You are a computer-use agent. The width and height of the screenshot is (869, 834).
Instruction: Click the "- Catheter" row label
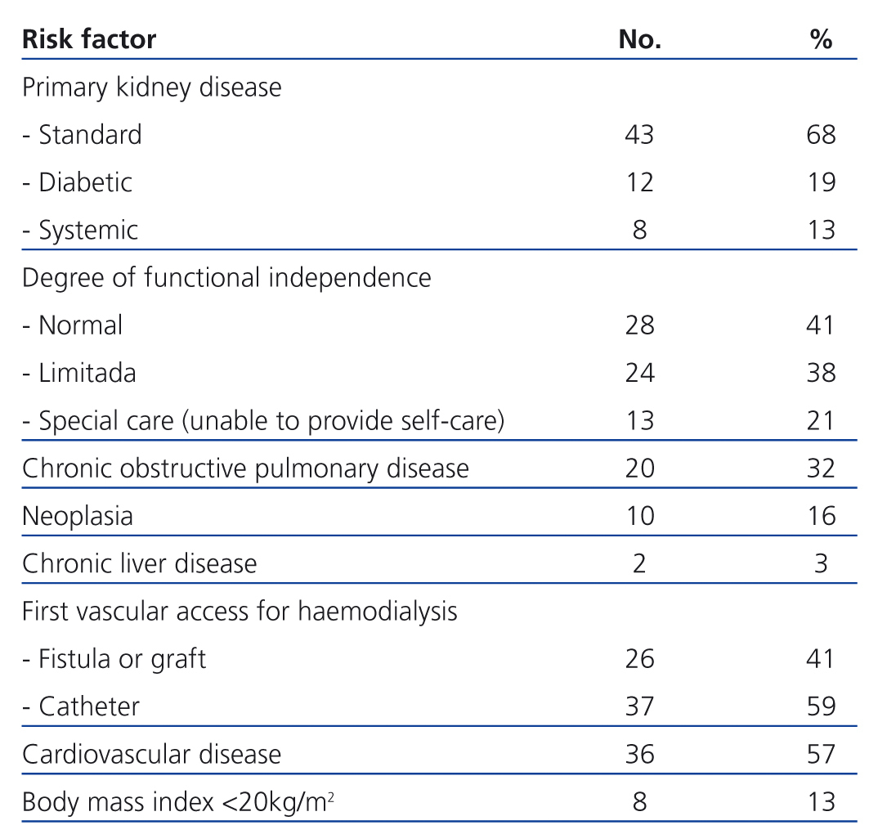80,706
